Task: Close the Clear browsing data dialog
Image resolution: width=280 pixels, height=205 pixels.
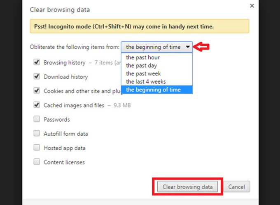Action: [x=252, y=6]
